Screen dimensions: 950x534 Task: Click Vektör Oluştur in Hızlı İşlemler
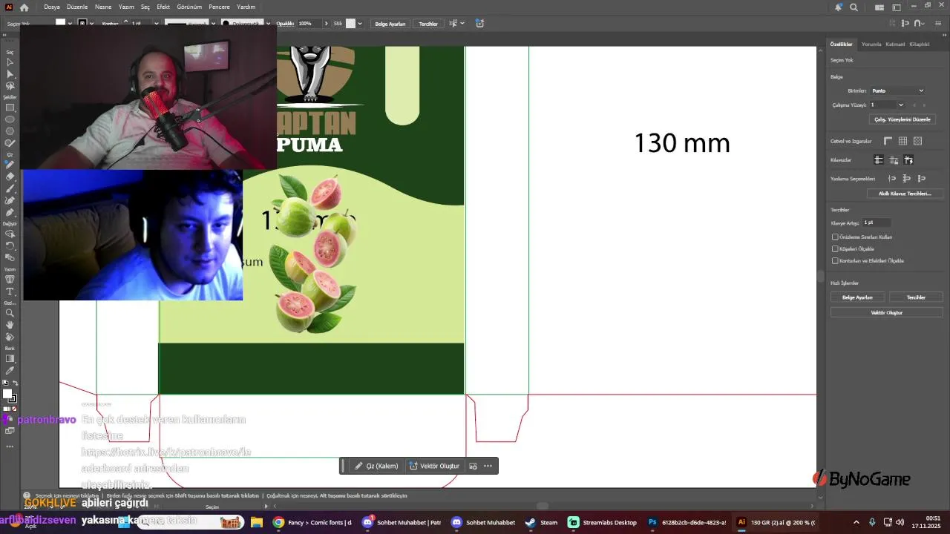click(886, 313)
